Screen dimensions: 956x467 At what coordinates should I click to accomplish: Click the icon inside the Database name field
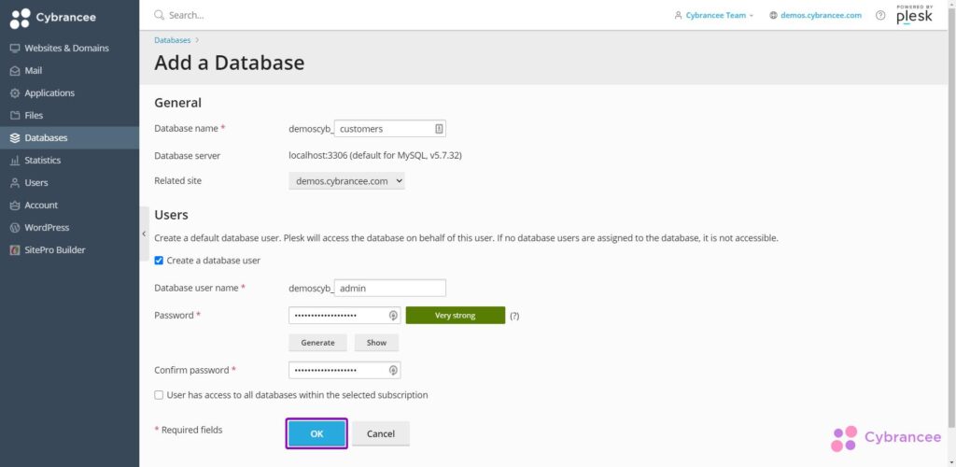(x=439, y=129)
